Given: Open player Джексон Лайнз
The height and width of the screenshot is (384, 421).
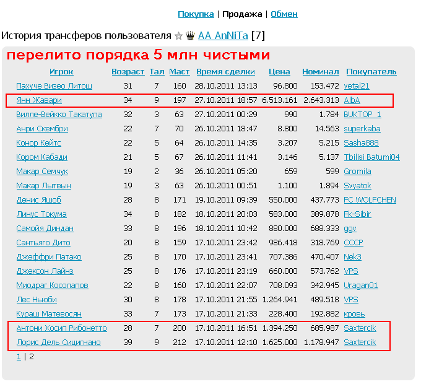Looking at the screenshot, I should tap(45, 271).
